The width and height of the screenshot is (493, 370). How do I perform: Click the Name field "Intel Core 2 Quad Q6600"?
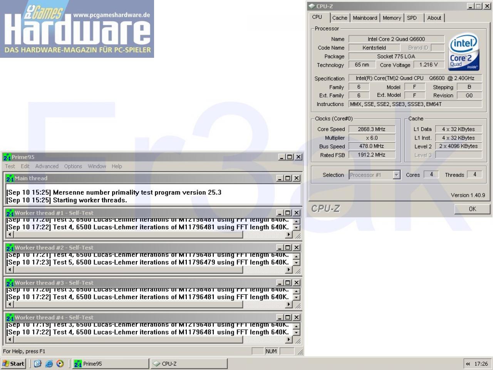[396, 39]
